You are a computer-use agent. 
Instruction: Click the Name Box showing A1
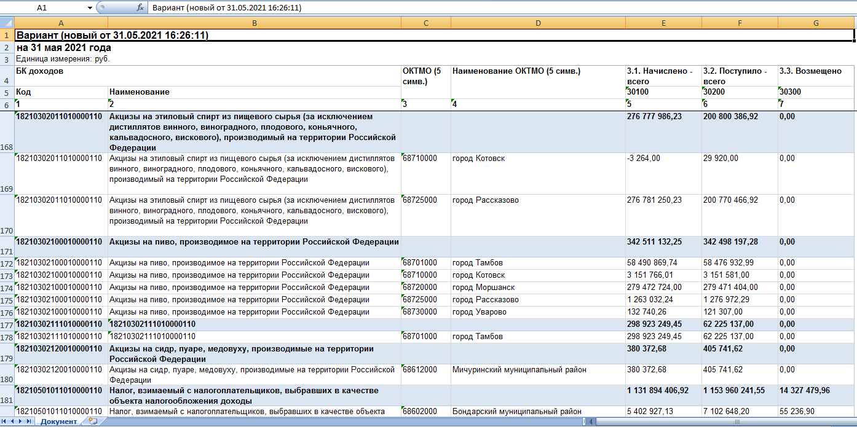(x=43, y=7)
